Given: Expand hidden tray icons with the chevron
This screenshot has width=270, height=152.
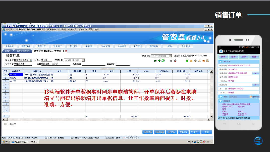Looking at the screenshot, I should pos(192,142).
